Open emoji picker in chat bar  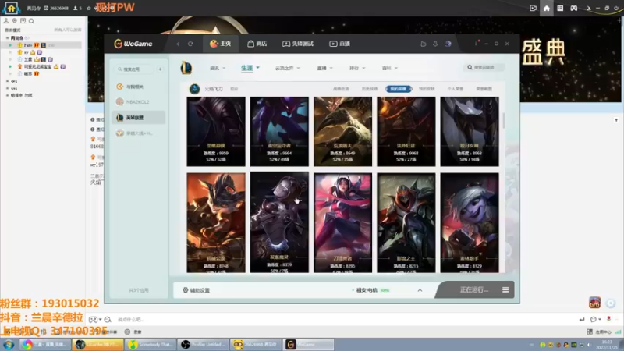(108, 319)
